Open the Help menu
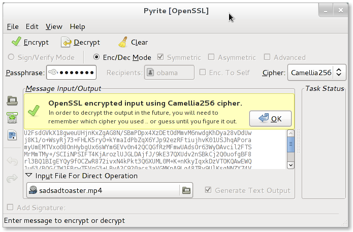The width and height of the screenshot is (353, 232). tap(77, 26)
